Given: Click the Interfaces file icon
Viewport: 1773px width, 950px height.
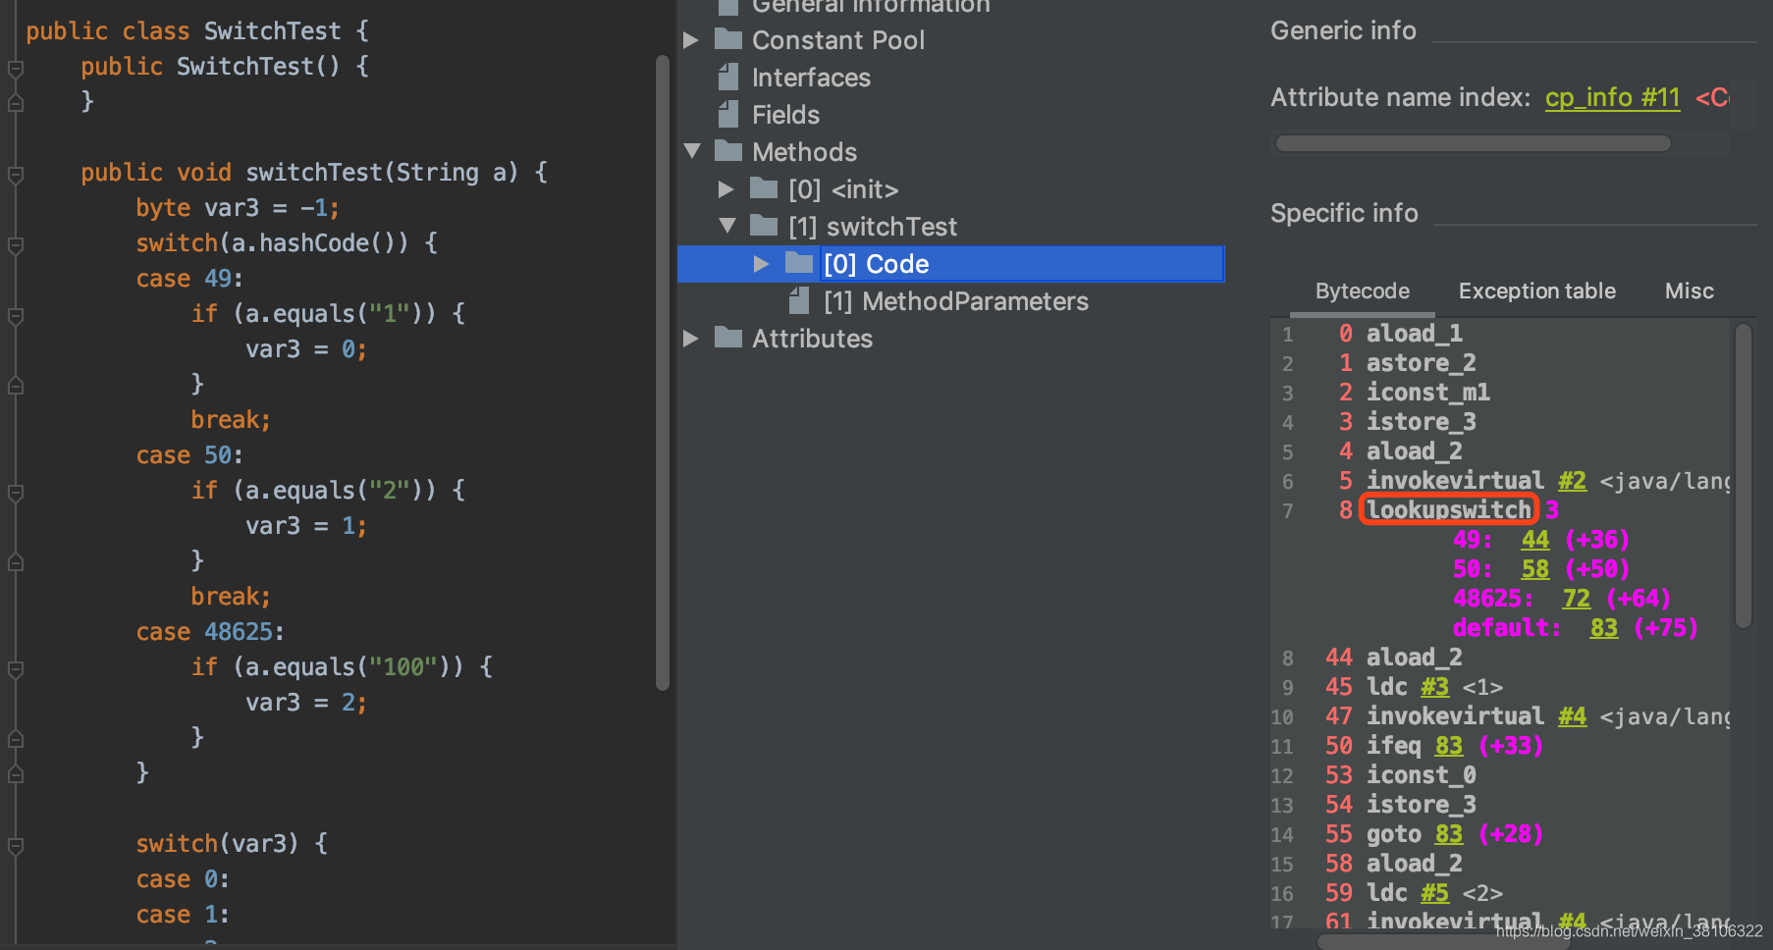Looking at the screenshot, I should click(x=728, y=77).
